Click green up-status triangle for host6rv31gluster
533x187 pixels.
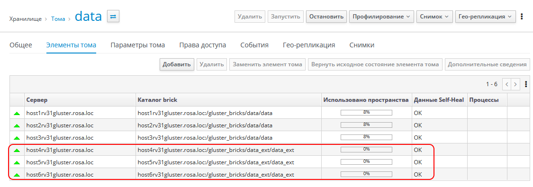17,174
